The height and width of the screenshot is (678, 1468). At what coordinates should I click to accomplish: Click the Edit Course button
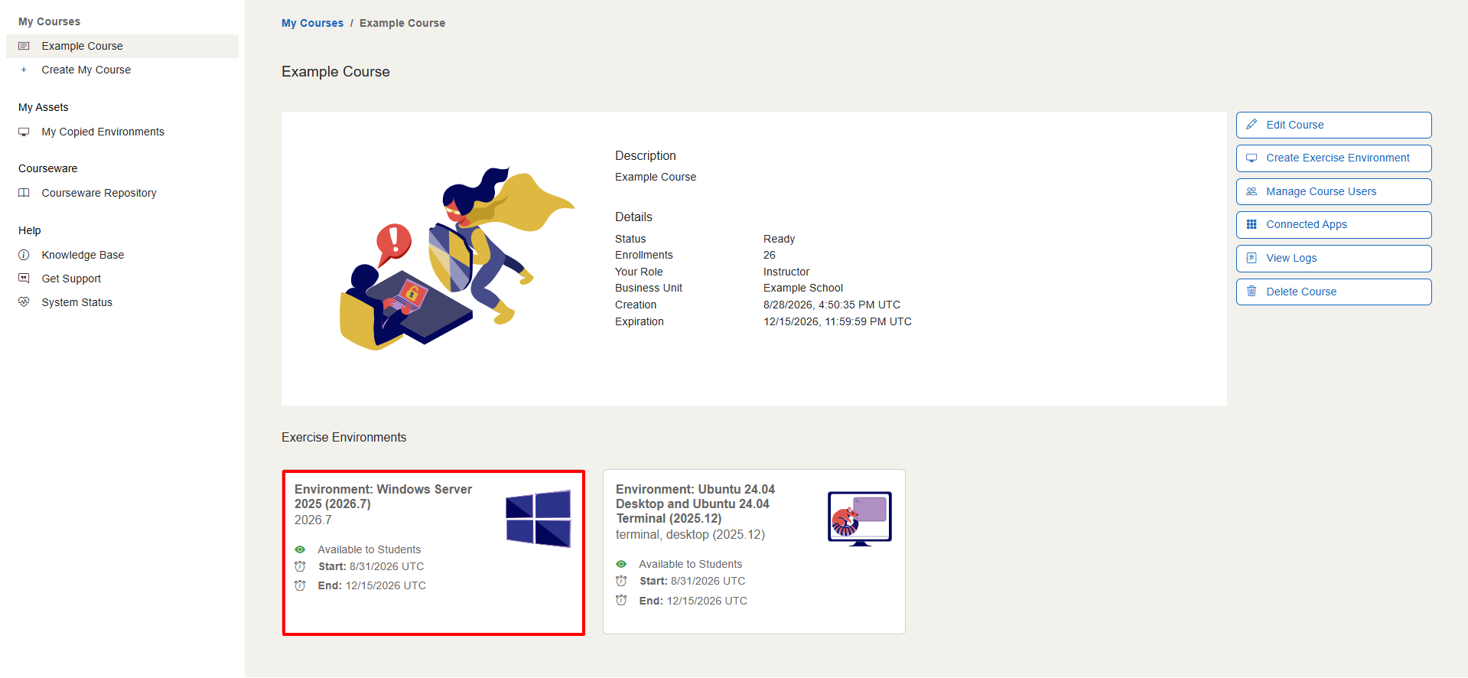(x=1333, y=125)
